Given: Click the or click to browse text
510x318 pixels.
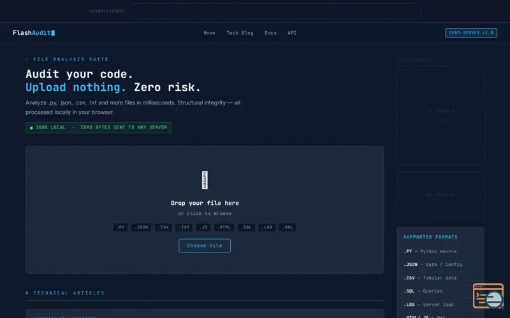Looking at the screenshot, I should [205, 214].
